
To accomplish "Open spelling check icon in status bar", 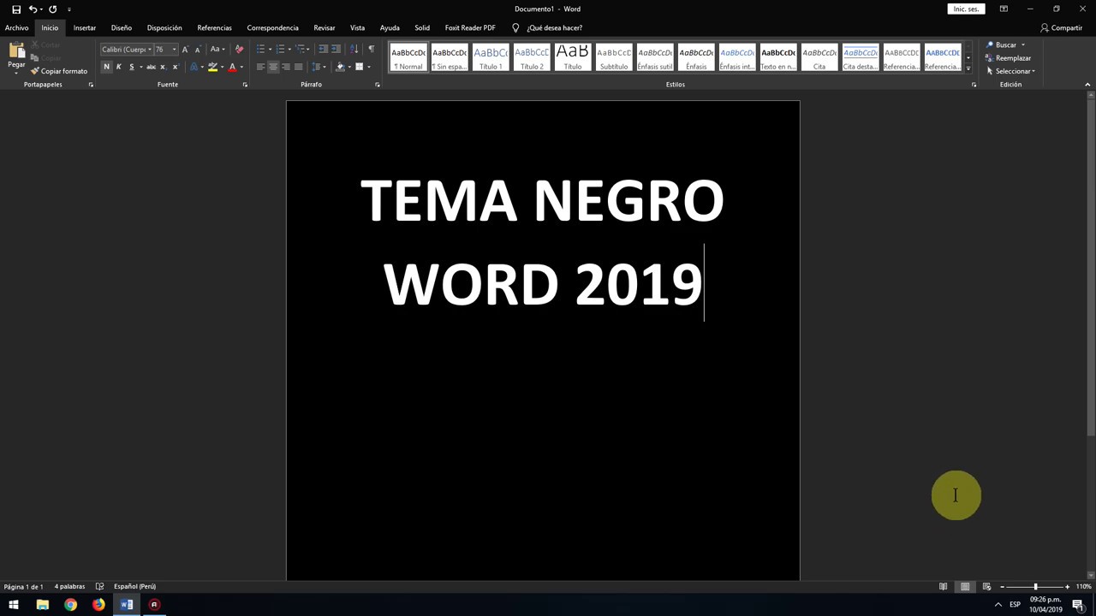I will pyautogui.click(x=99, y=586).
